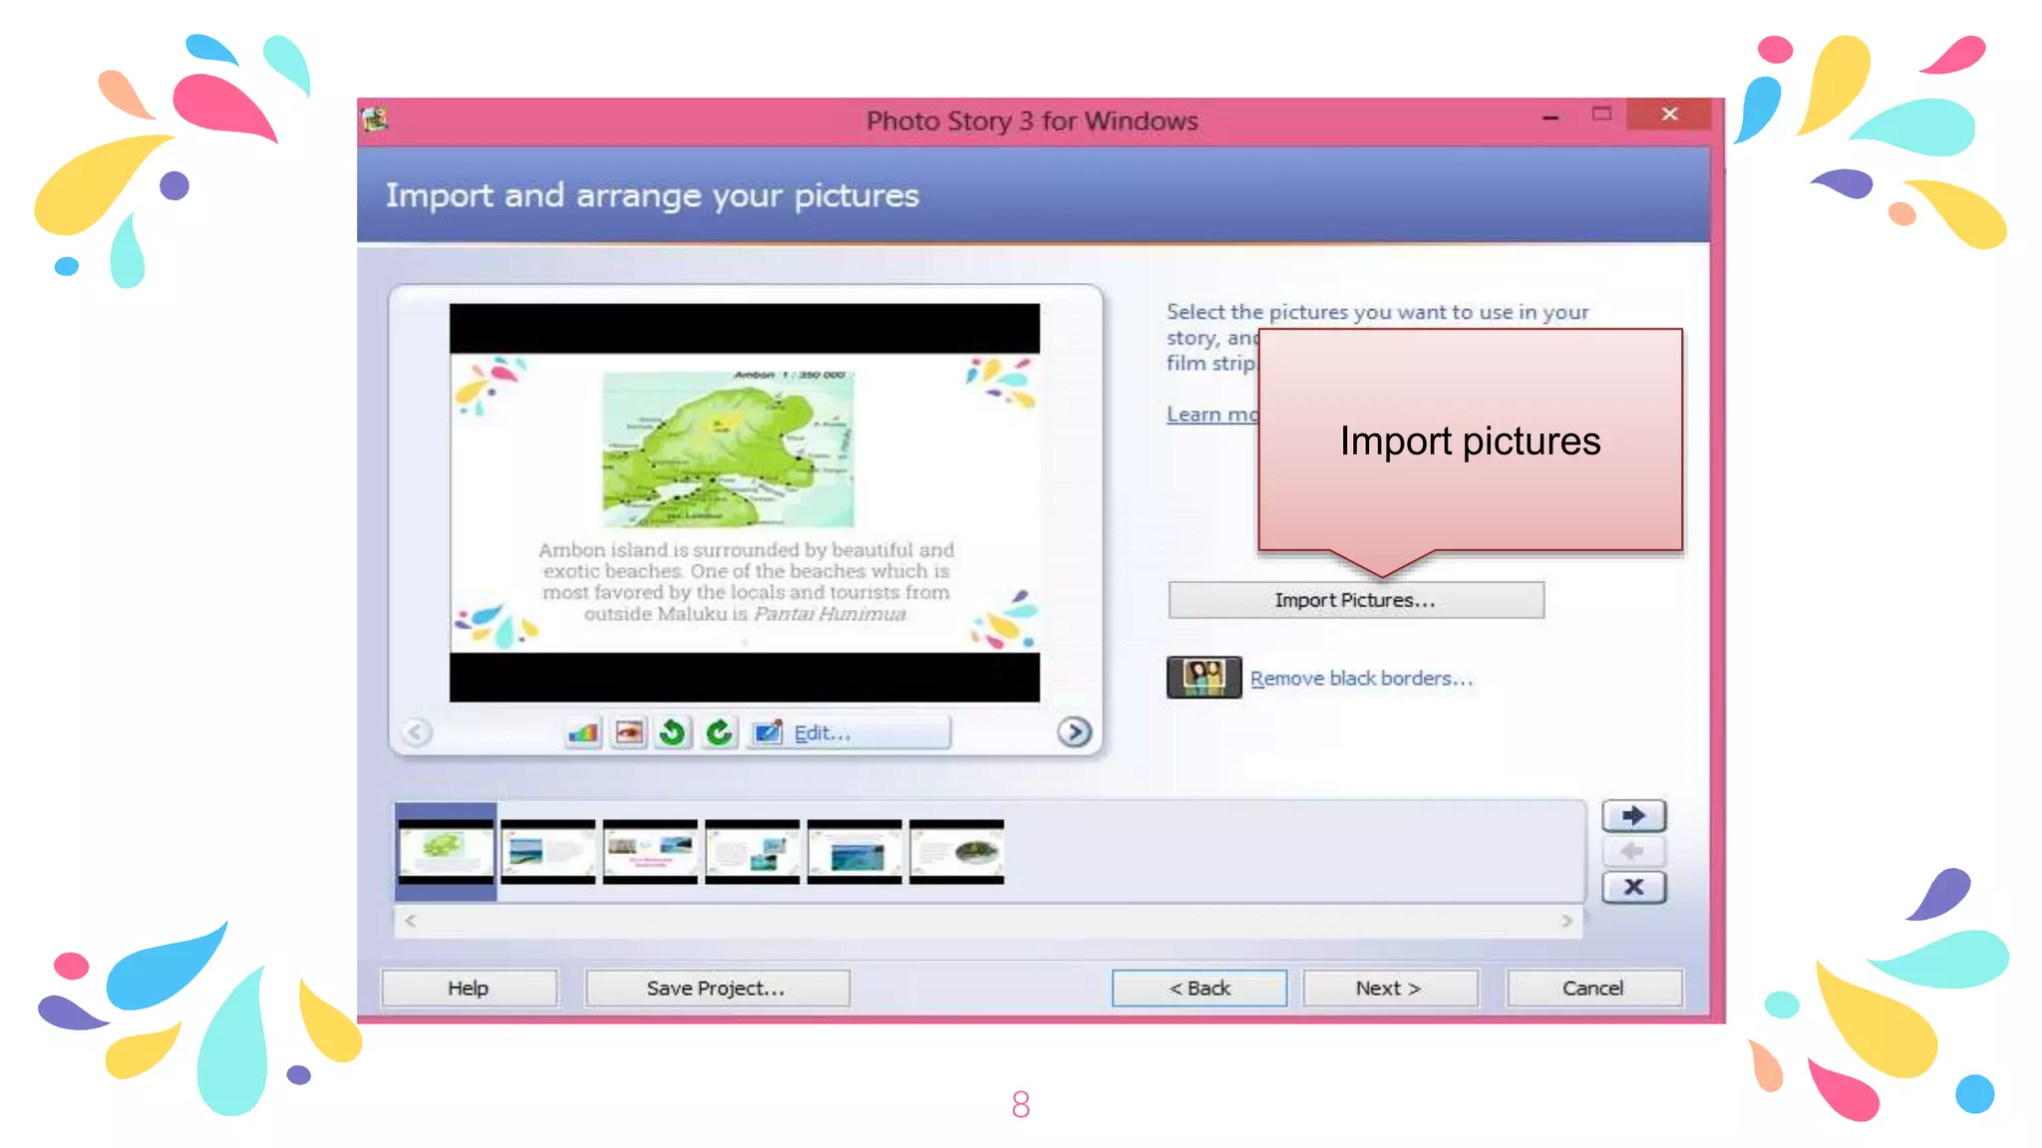Click the Remove black borders link
The image size is (2042, 1148).
tap(1361, 678)
